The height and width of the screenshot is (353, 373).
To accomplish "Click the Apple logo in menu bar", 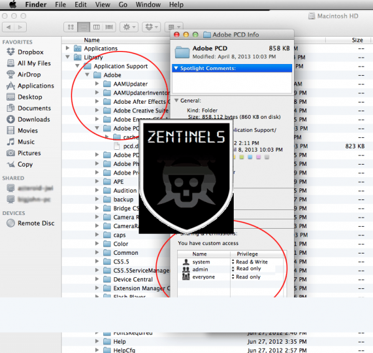I will [12, 5].
